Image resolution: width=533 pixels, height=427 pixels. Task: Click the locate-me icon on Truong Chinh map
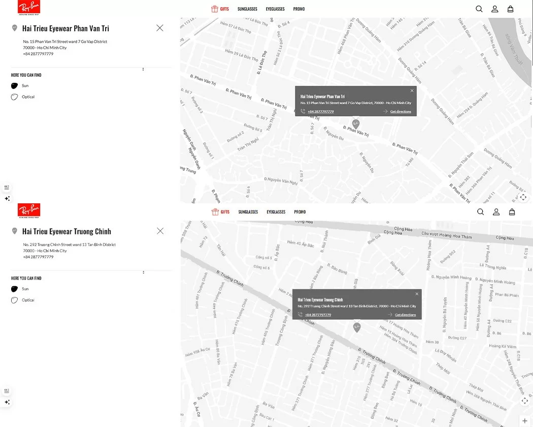click(525, 401)
